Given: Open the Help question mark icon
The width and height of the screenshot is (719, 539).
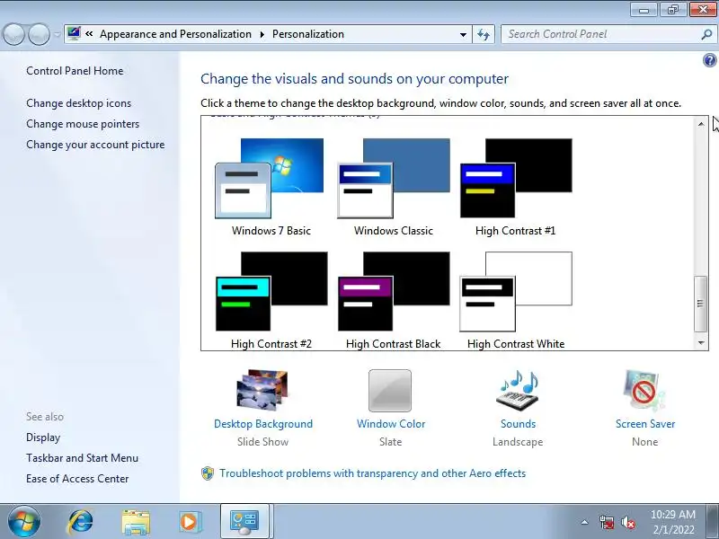Looking at the screenshot, I should 709,60.
